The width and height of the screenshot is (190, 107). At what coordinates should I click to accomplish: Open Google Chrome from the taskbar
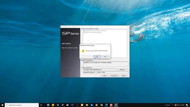(102, 105)
